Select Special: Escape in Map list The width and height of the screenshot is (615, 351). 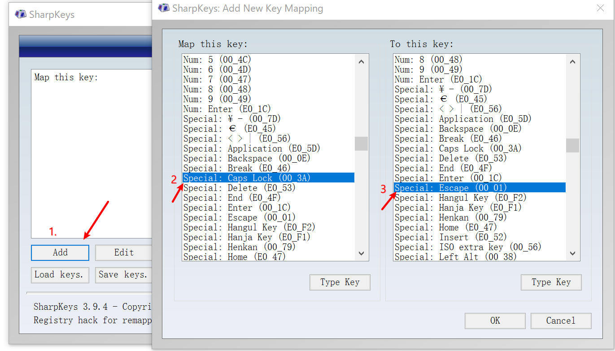click(268, 217)
